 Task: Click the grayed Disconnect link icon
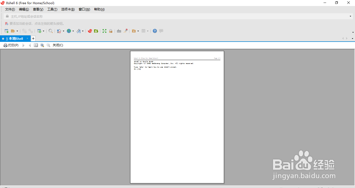[x=31, y=31]
